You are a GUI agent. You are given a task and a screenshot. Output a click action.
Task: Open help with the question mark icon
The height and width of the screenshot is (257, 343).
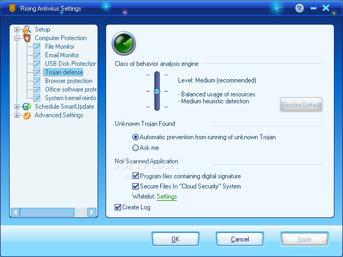pyautogui.click(x=299, y=9)
